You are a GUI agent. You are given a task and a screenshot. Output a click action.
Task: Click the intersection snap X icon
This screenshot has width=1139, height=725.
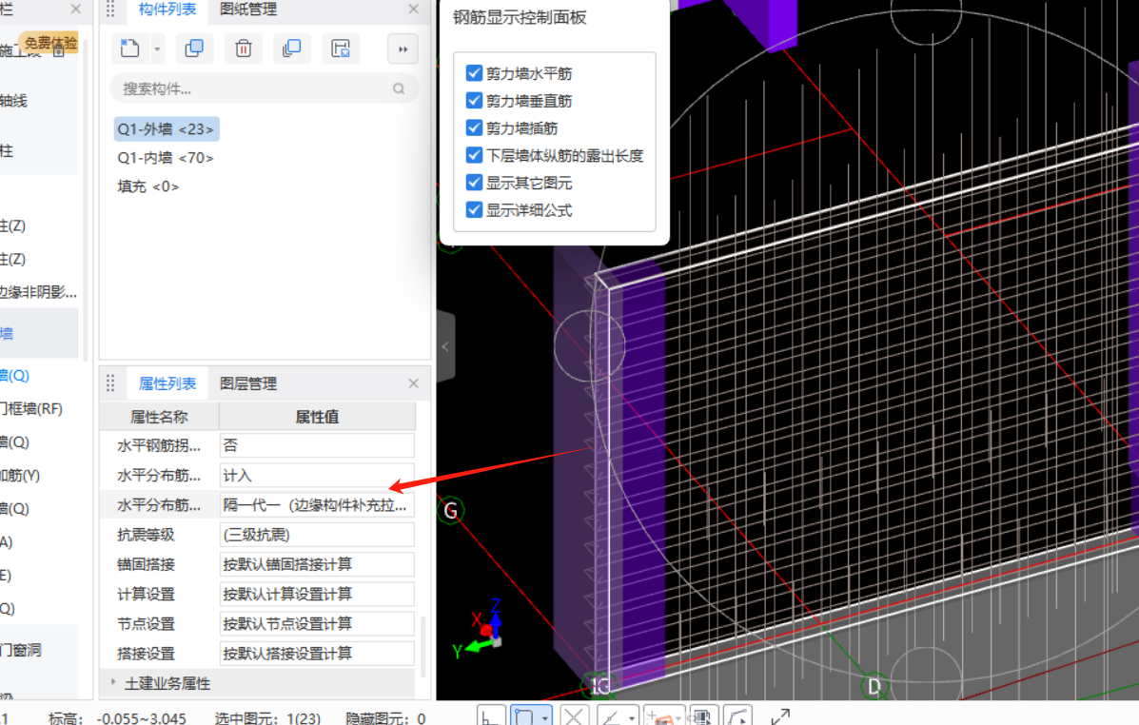pyautogui.click(x=573, y=716)
